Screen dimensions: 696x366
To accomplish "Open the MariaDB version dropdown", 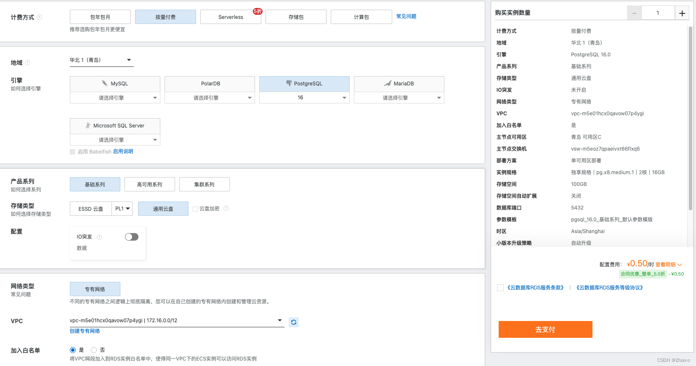I will click(399, 98).
